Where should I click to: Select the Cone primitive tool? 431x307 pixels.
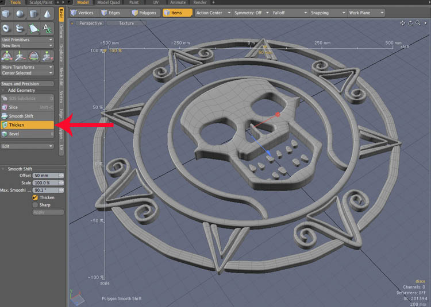pos(47,13)
